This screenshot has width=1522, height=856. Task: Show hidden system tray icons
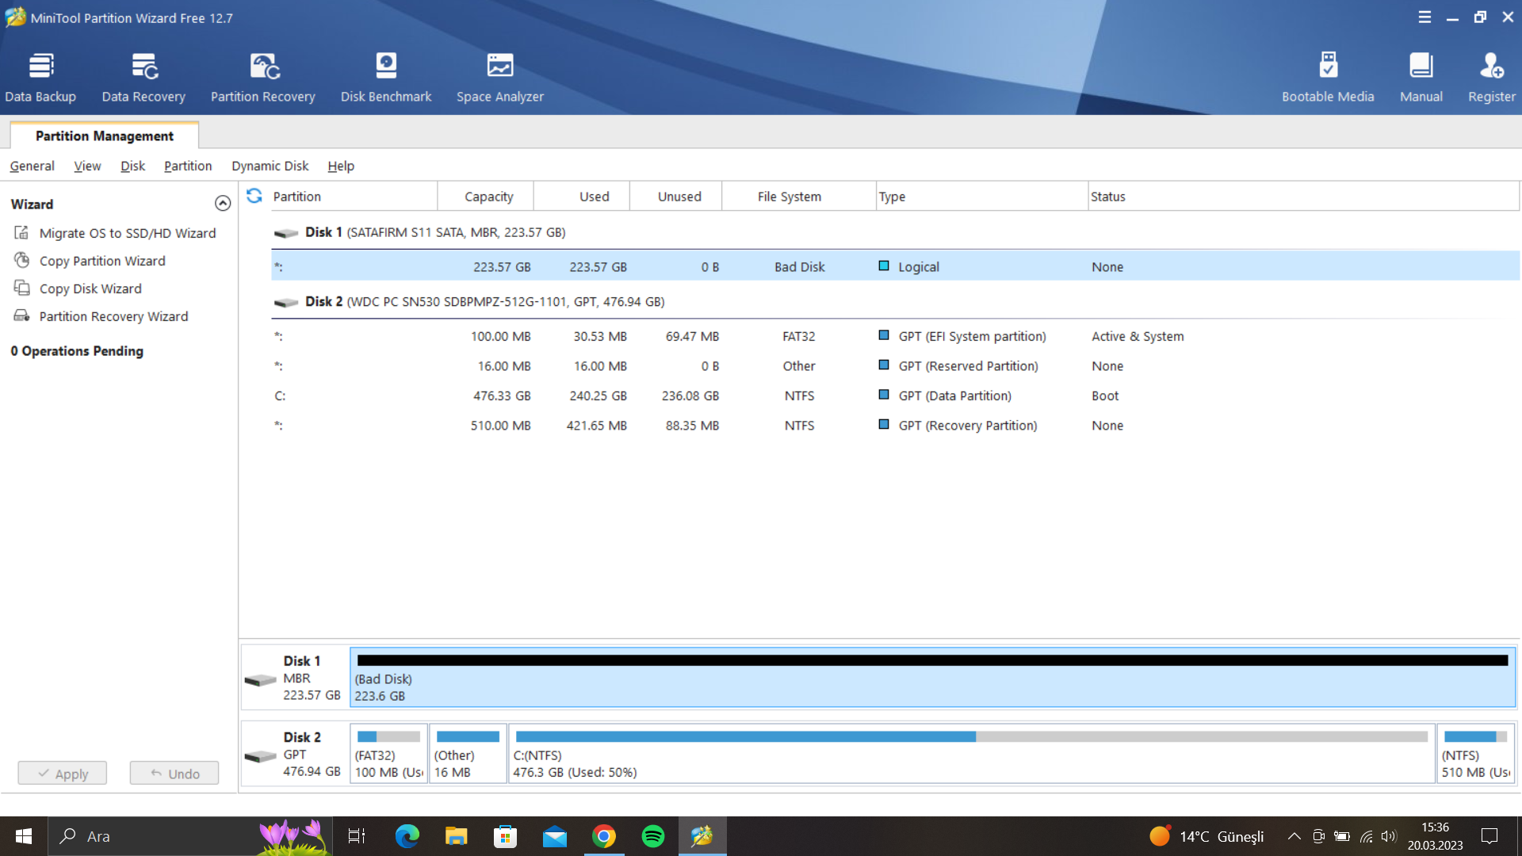click(1294, 836)
